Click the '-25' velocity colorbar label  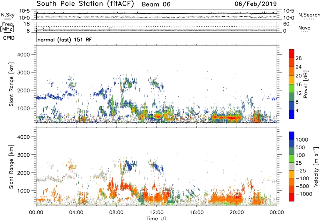click(x=301, y=171)
